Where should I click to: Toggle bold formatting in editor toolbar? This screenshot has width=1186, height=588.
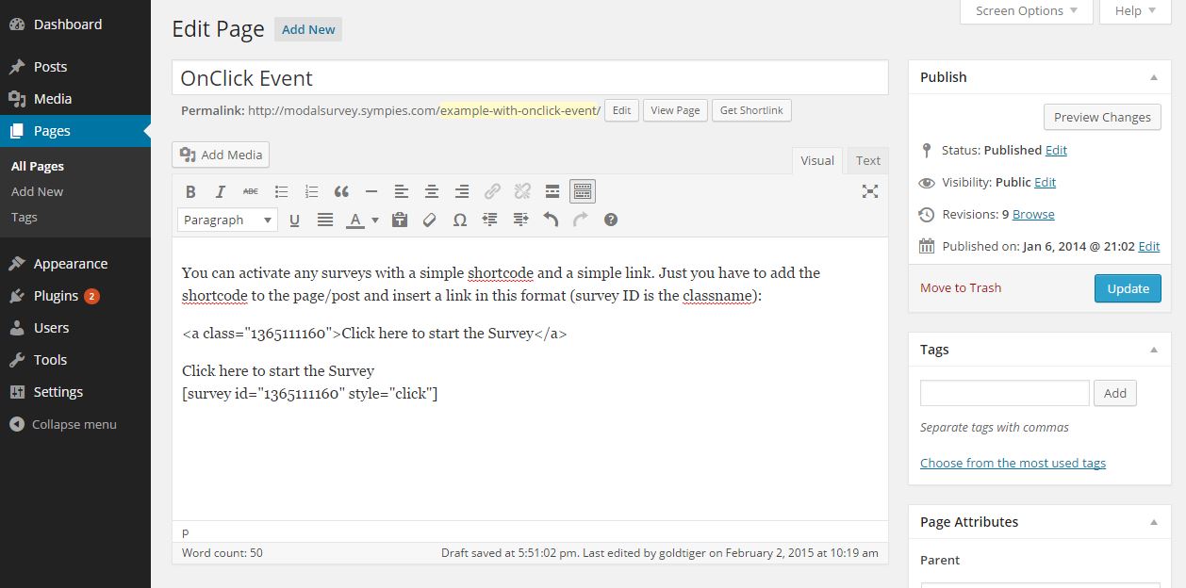[190, 191]
